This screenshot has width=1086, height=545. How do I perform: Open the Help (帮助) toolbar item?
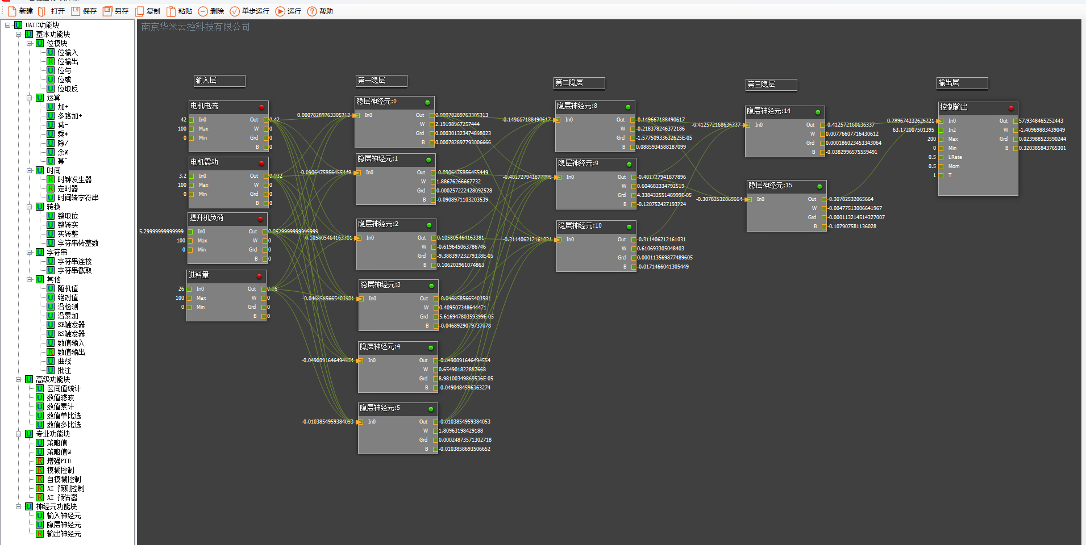312,11
